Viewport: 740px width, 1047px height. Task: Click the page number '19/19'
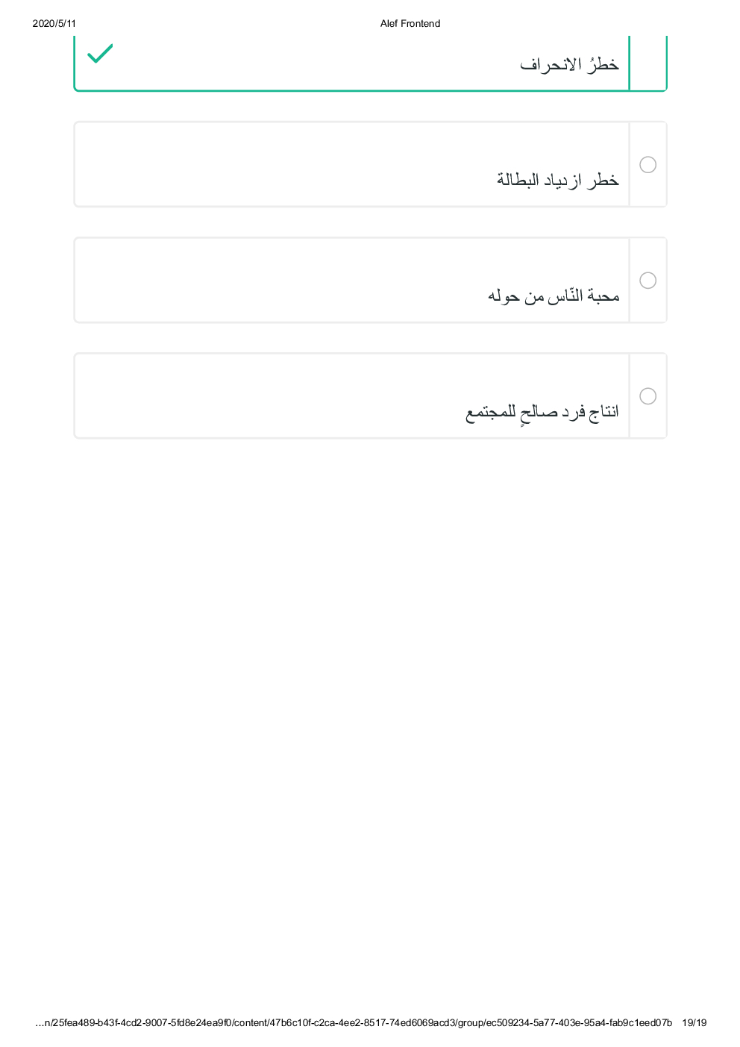click(x=694, y=1022)
